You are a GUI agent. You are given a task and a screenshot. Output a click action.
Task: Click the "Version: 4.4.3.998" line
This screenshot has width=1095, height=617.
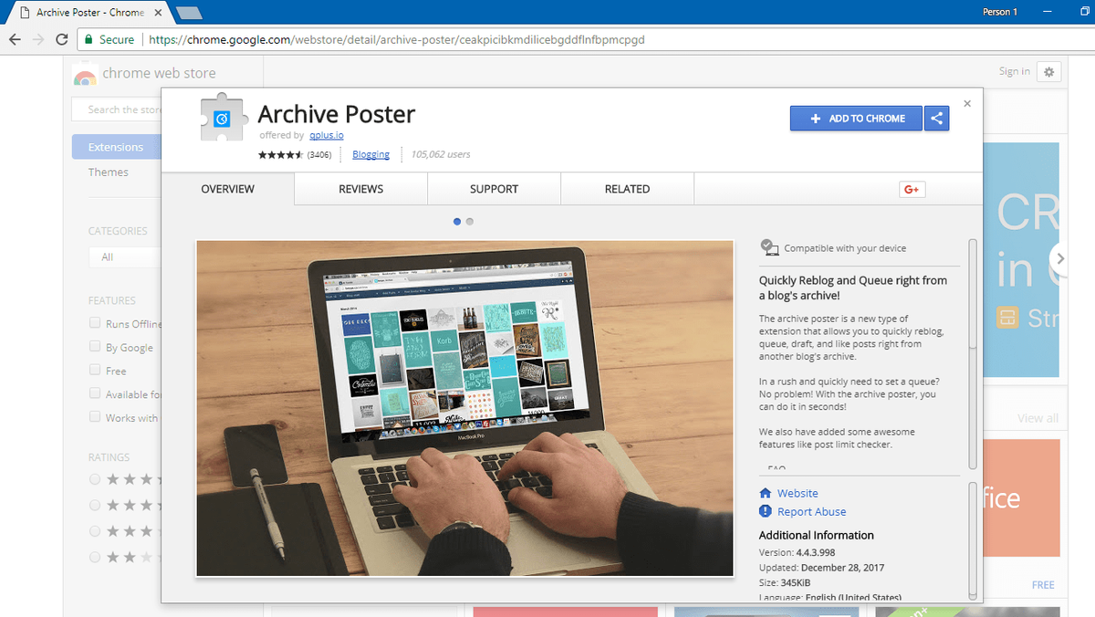coord(797,552)
